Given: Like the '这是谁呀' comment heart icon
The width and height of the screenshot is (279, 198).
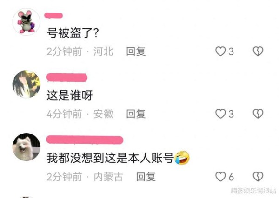Looking at the screenshot, I should click(x=220, y=114).
